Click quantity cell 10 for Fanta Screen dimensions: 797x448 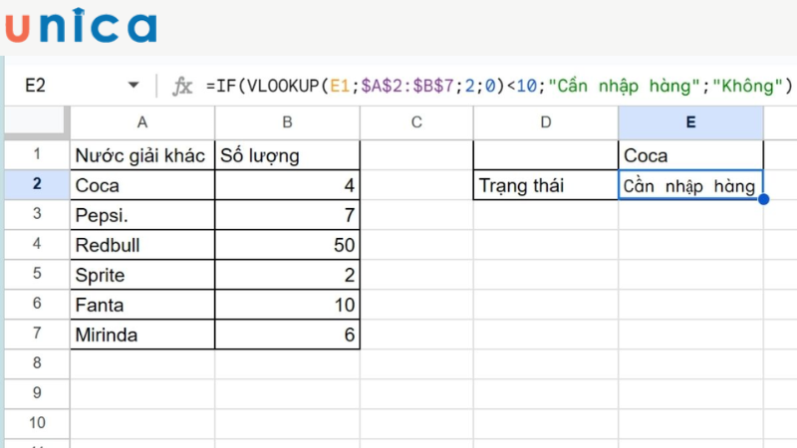(x=287, y=305)
